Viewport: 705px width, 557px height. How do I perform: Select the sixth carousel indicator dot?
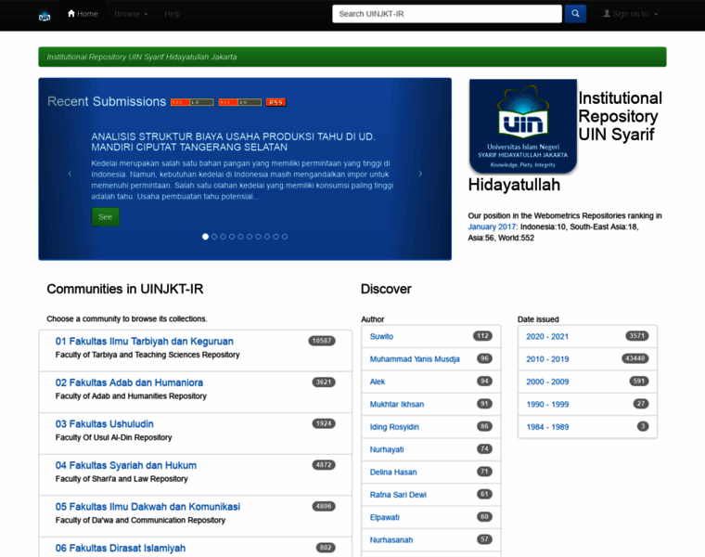250,237
